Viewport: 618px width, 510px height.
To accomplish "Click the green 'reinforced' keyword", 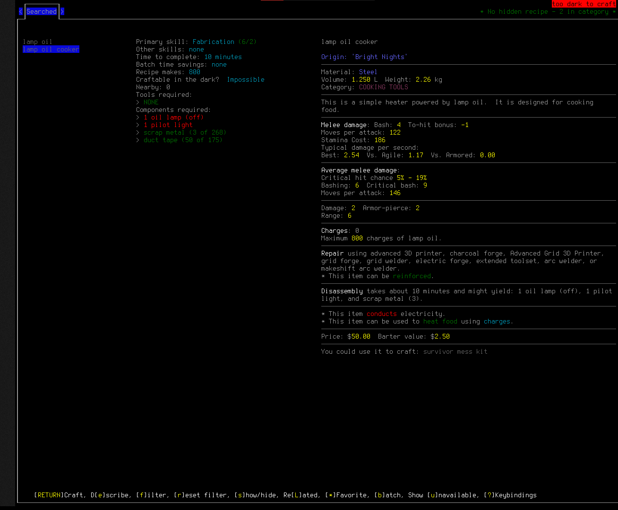I will (x=412, y=276).
